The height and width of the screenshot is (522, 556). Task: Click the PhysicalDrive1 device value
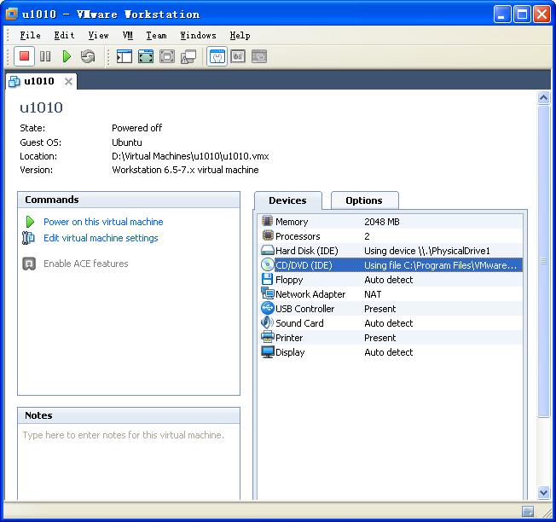(427, 251)
